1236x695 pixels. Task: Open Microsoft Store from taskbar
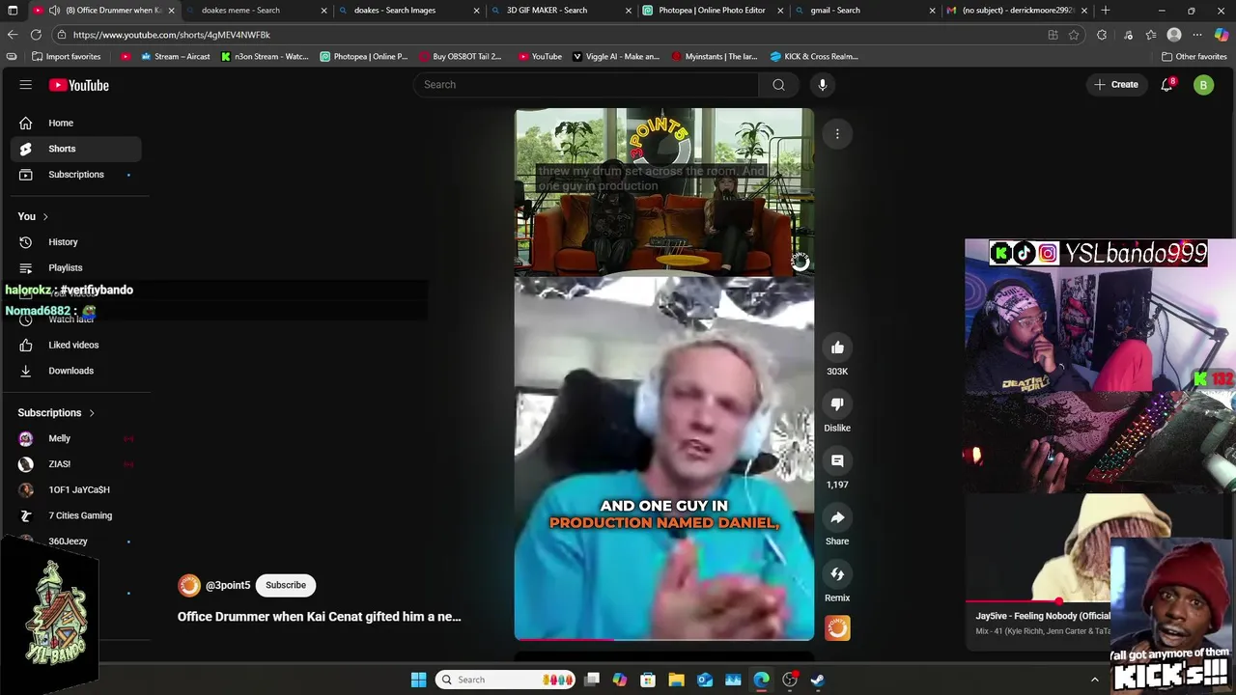[x=648, y=680]
